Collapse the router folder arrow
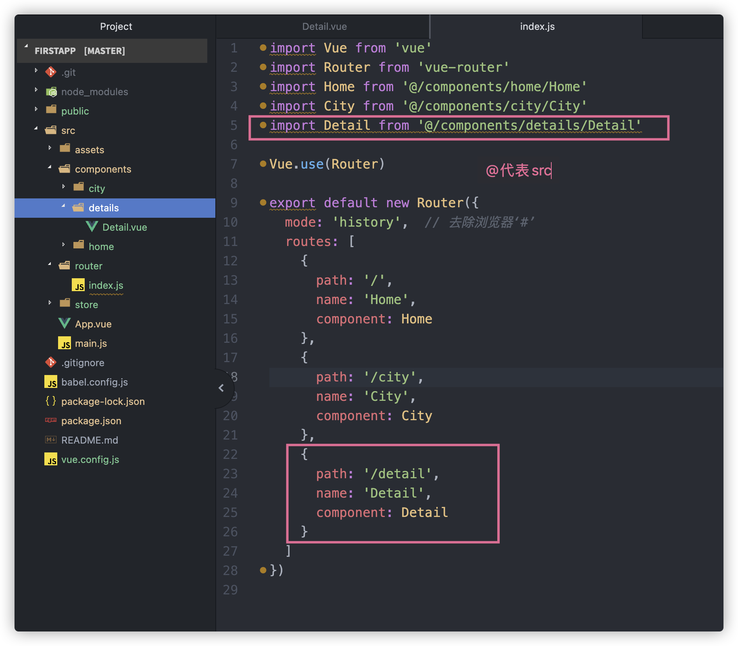Screen dimensions: 738x646 50,264
